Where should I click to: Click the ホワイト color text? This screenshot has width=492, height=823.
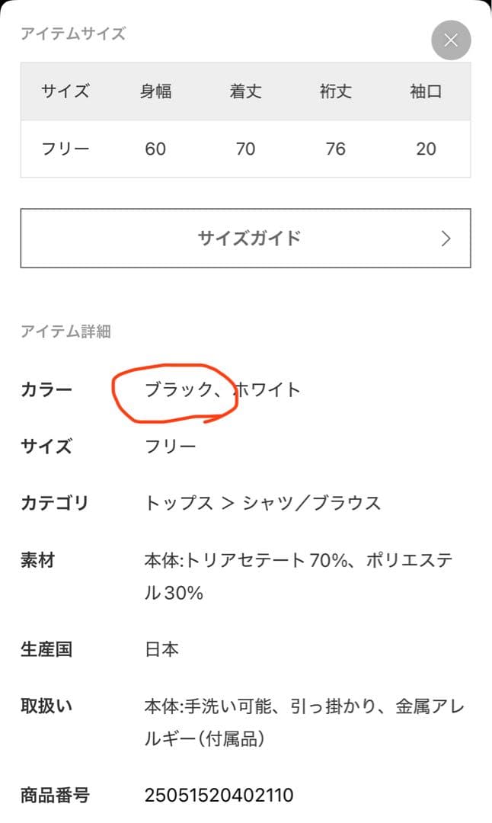268,390
